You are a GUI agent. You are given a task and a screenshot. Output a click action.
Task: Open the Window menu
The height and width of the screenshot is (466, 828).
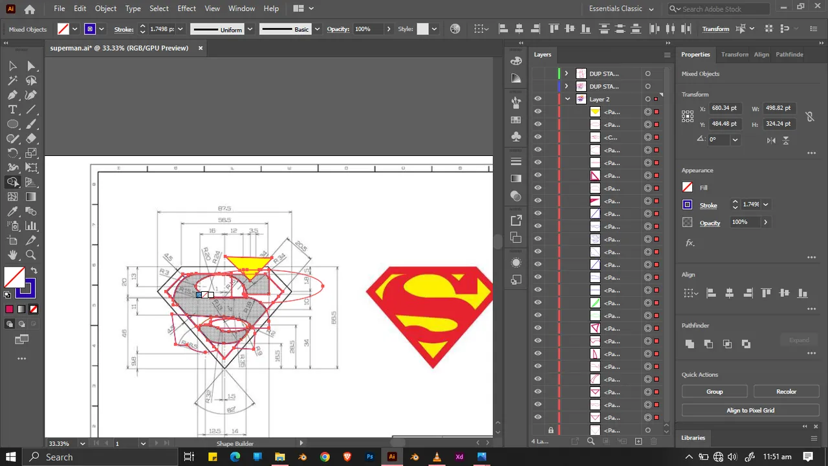point(241,8)
